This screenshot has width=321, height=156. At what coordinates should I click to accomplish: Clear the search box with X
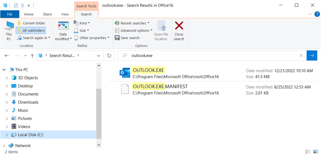point(301,56)
